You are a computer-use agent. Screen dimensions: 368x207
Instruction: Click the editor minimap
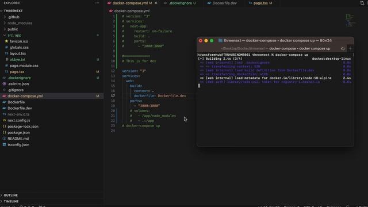pyautogui.click(x=351, y=20)
